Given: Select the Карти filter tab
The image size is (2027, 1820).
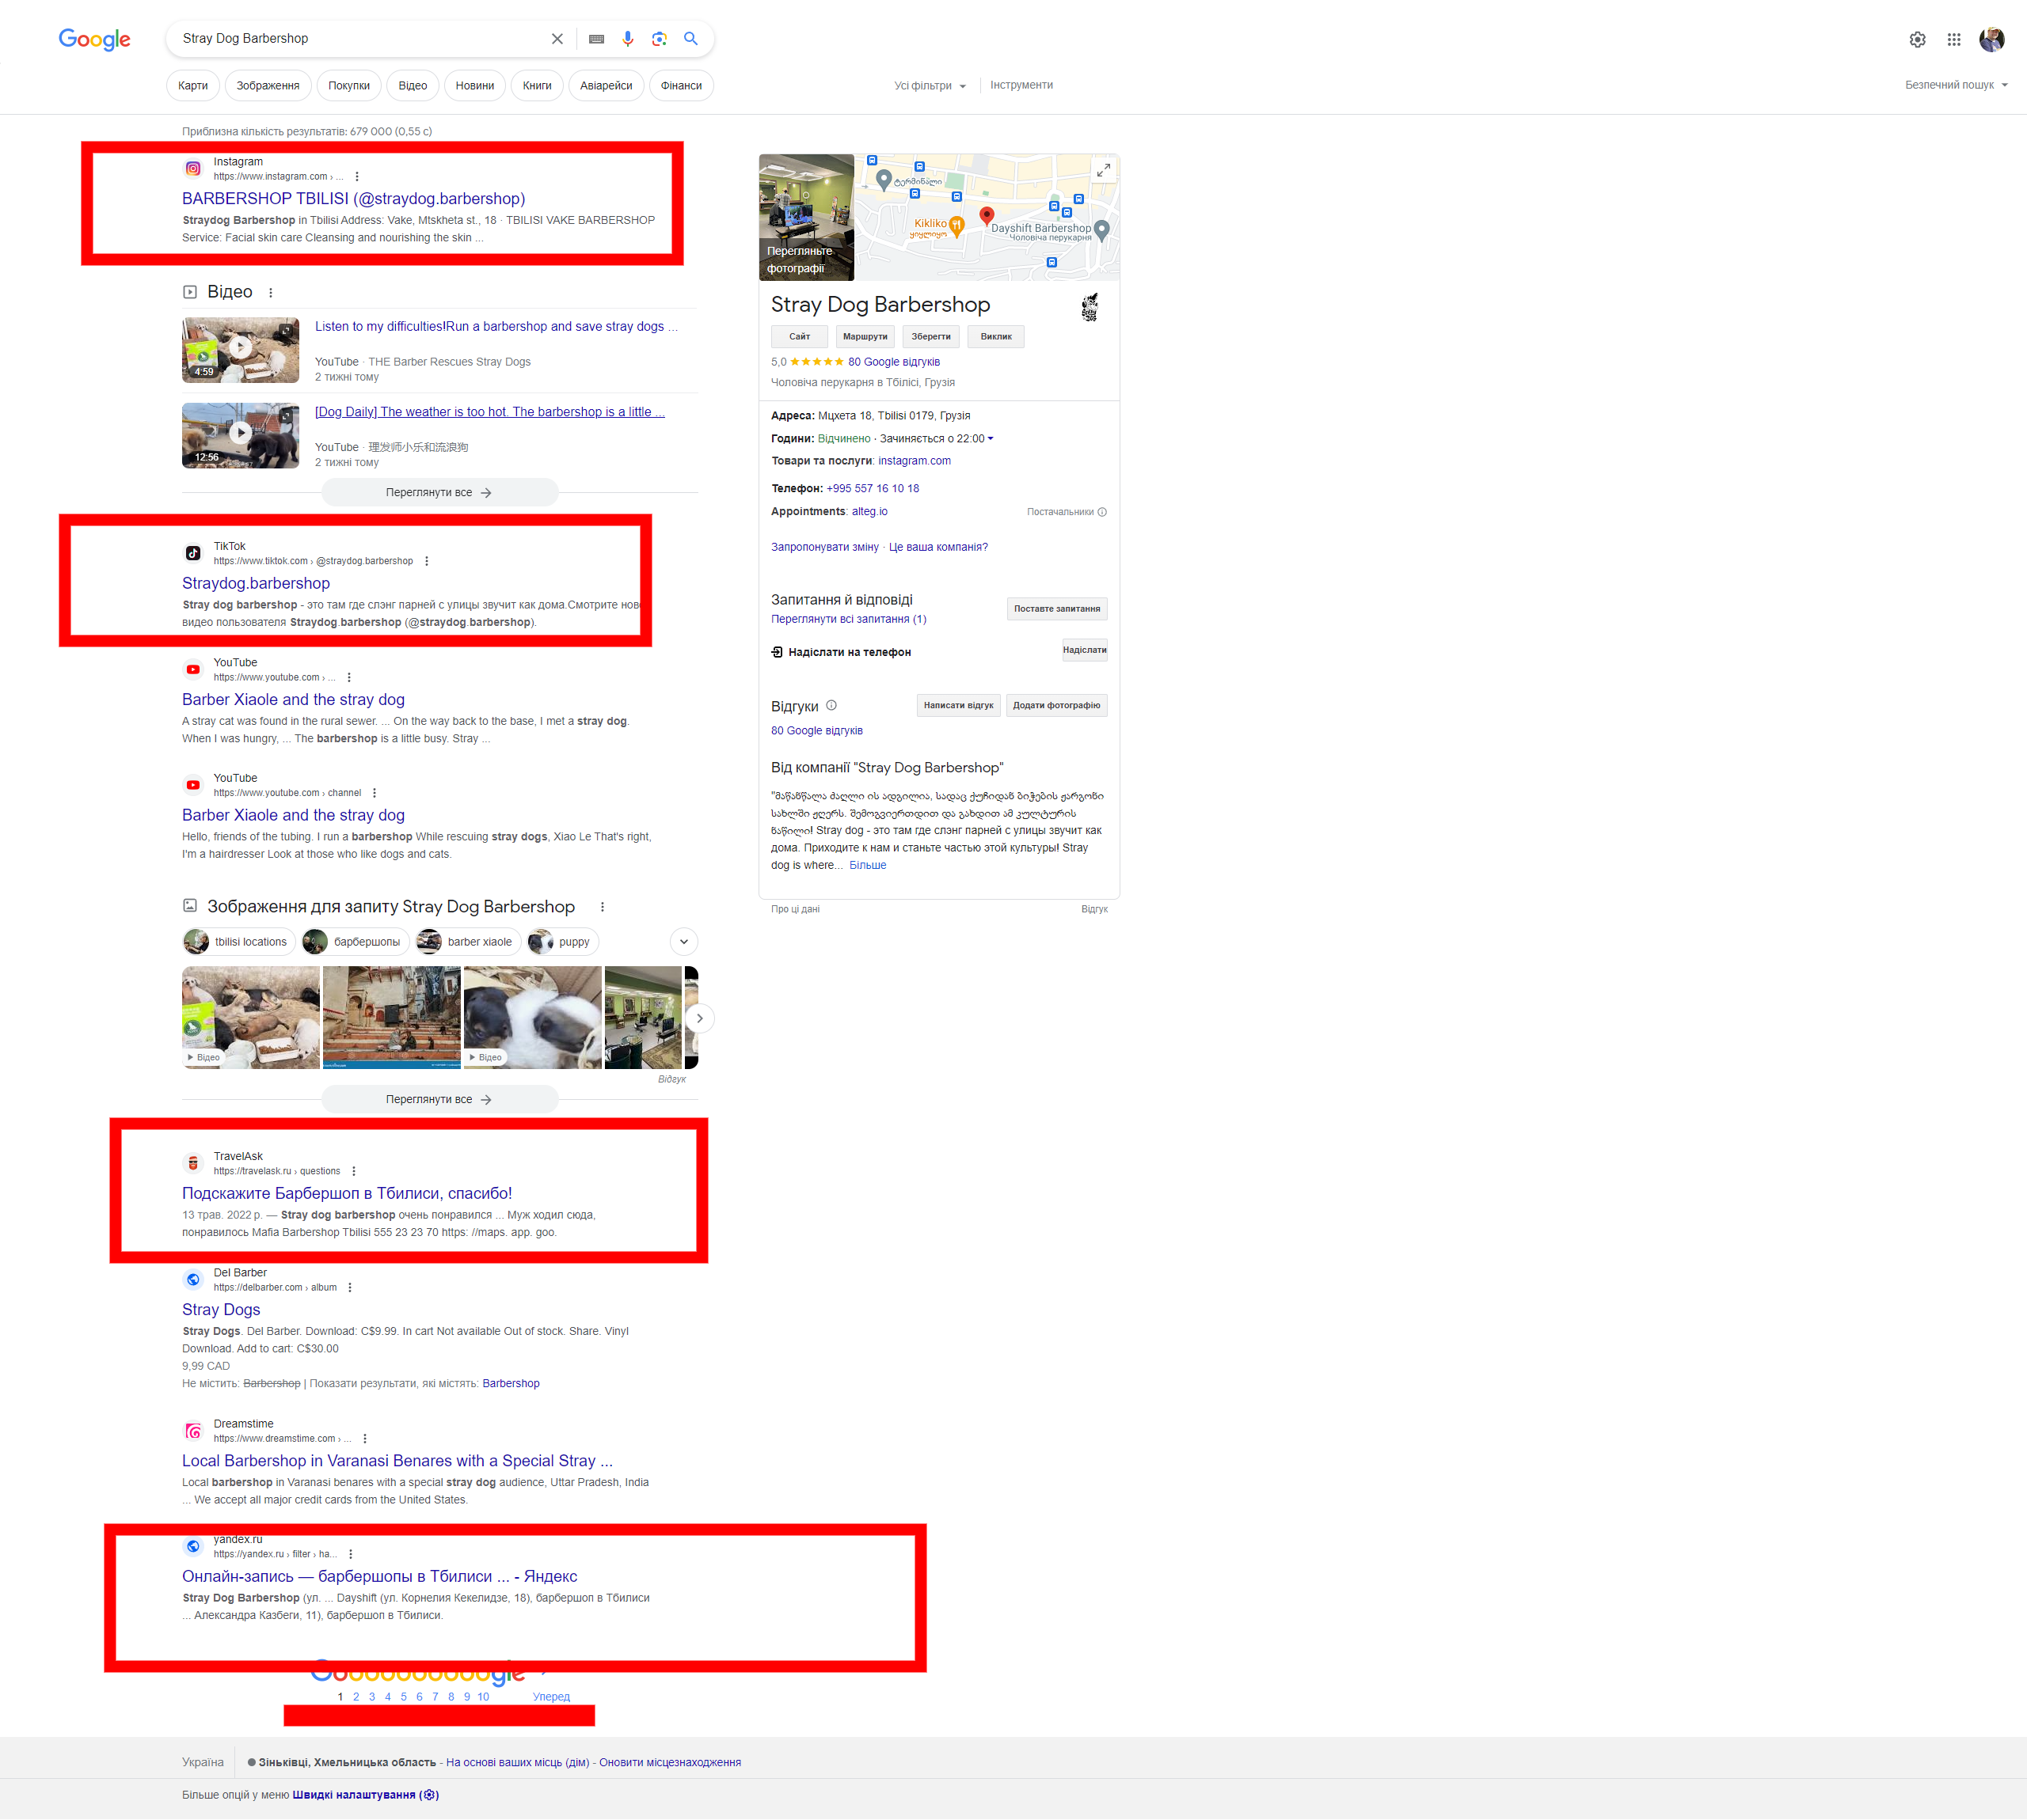Looking at the screenshot, I should click(193, 86).
